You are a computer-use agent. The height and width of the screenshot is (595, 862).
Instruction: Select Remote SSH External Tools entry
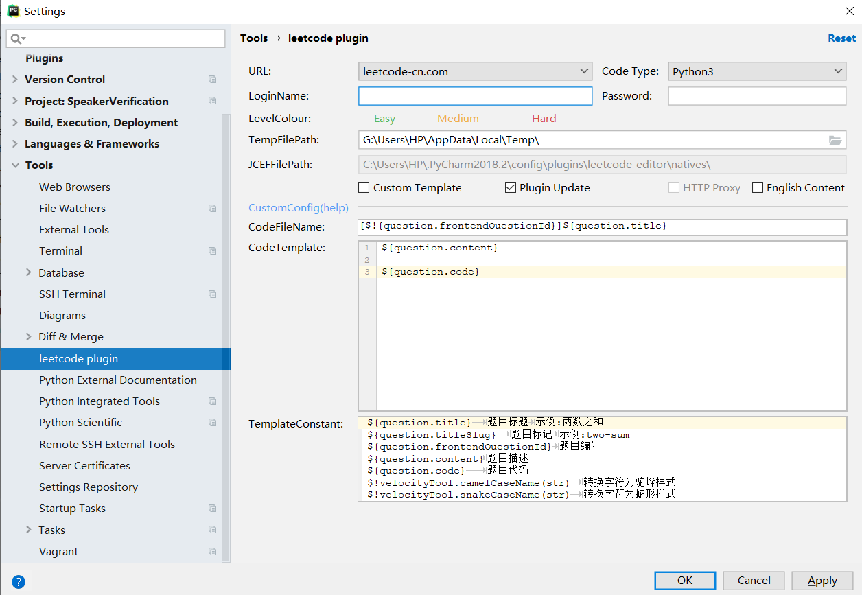(x=107, y=444)
